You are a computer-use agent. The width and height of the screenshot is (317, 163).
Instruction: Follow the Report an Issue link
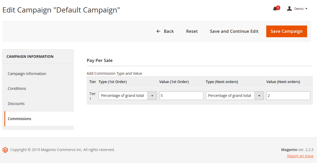click(300, 156)
